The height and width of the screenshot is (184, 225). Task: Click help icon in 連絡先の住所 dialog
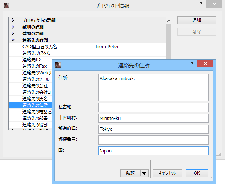pyautogui.click(x=192, y=63)
